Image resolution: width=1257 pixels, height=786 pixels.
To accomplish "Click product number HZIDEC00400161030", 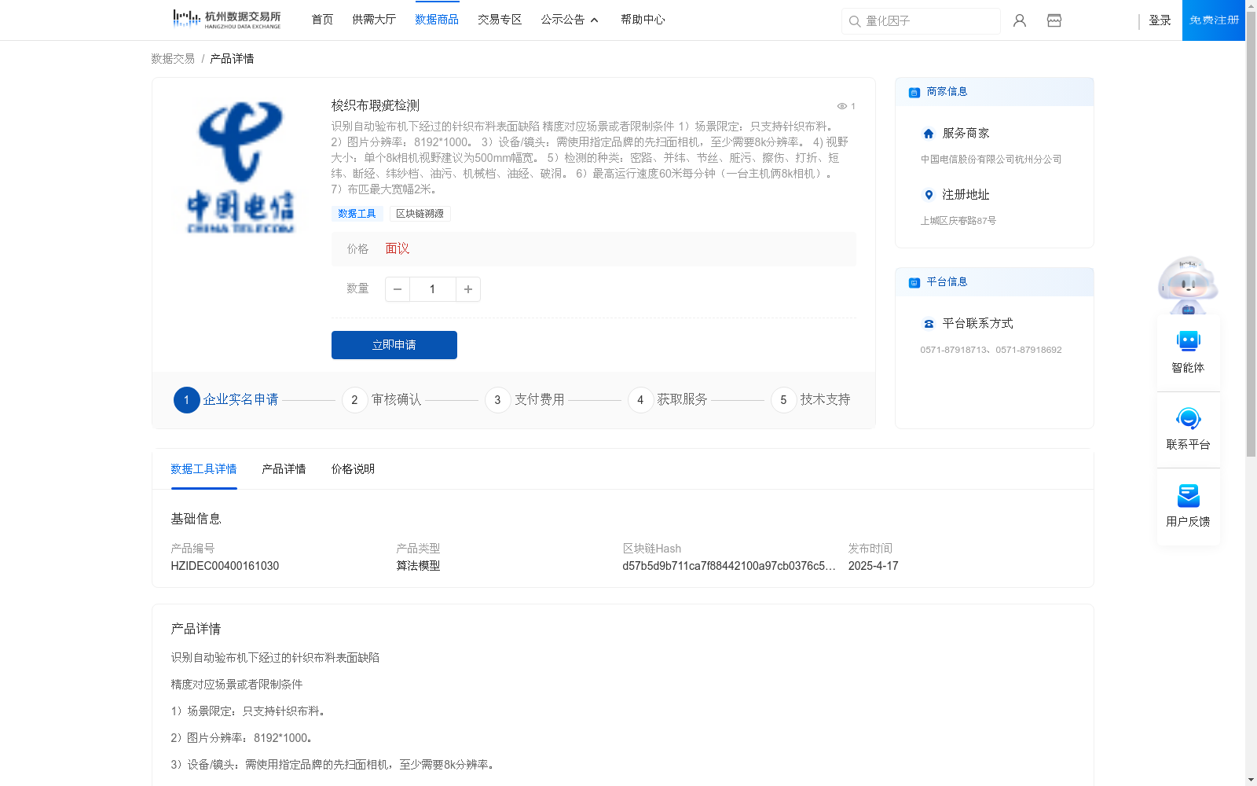I will point(225,566).
